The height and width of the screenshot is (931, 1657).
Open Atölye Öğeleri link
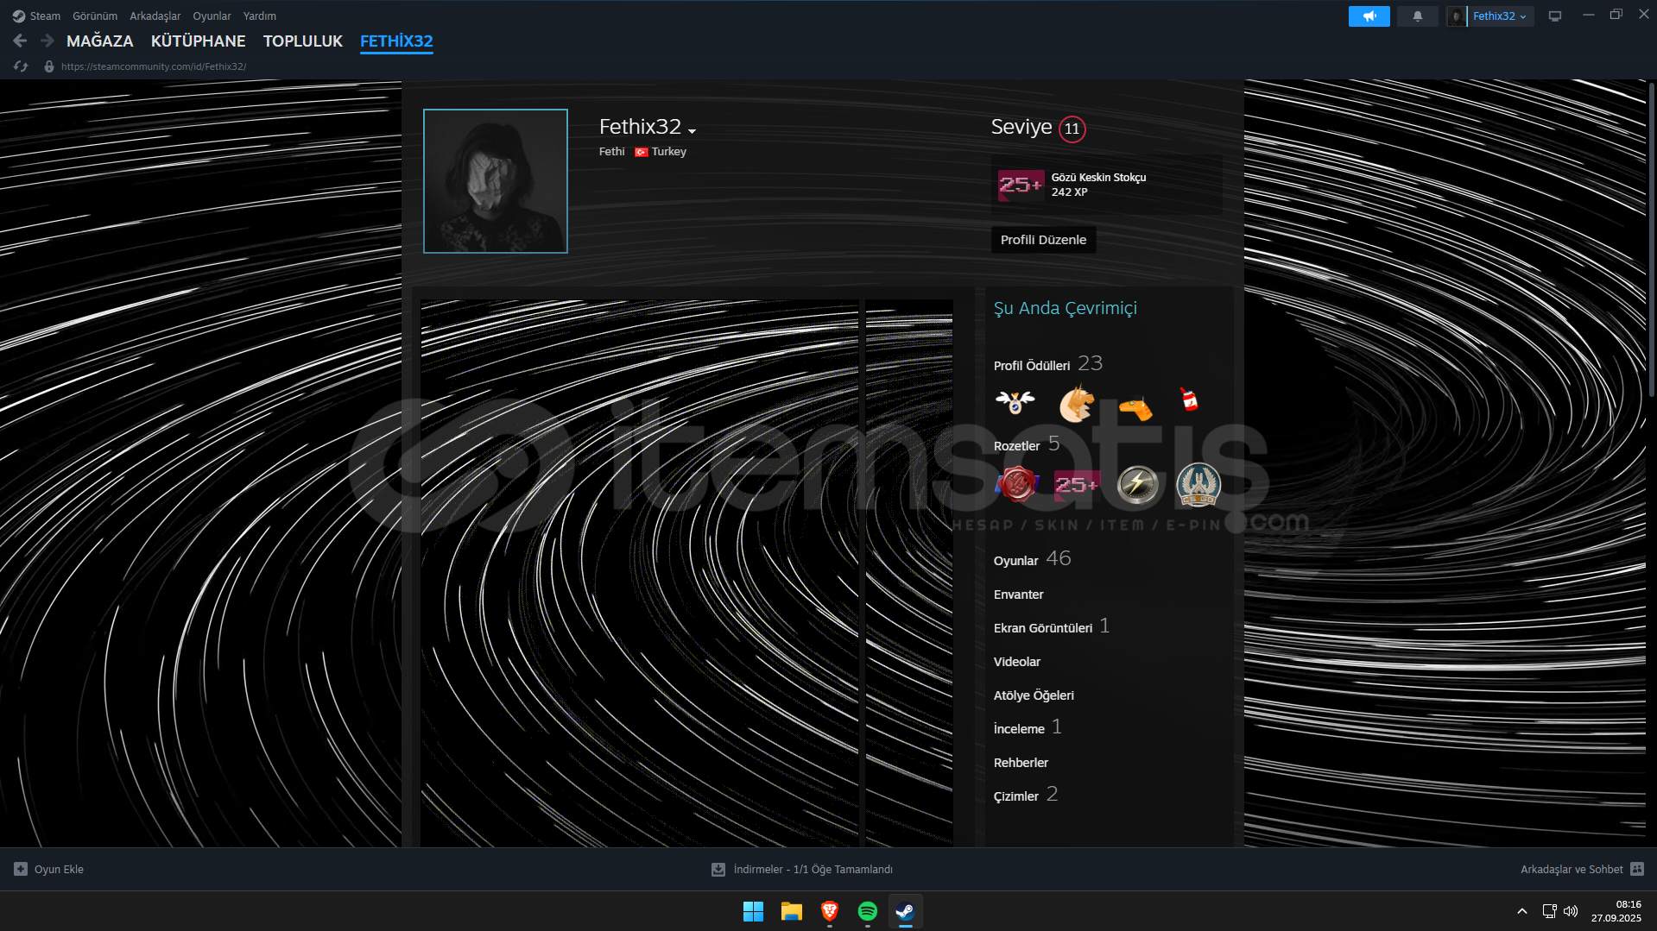point(1034,695)
